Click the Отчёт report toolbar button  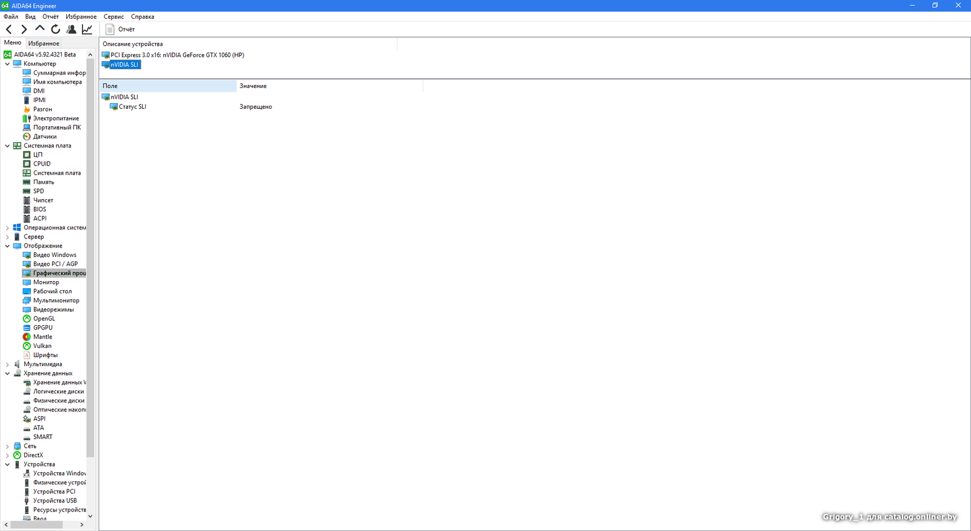(120, 29)
